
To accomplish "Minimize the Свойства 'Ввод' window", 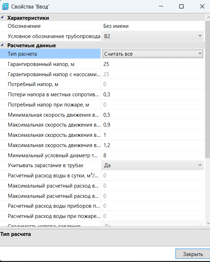I will 161,6.
